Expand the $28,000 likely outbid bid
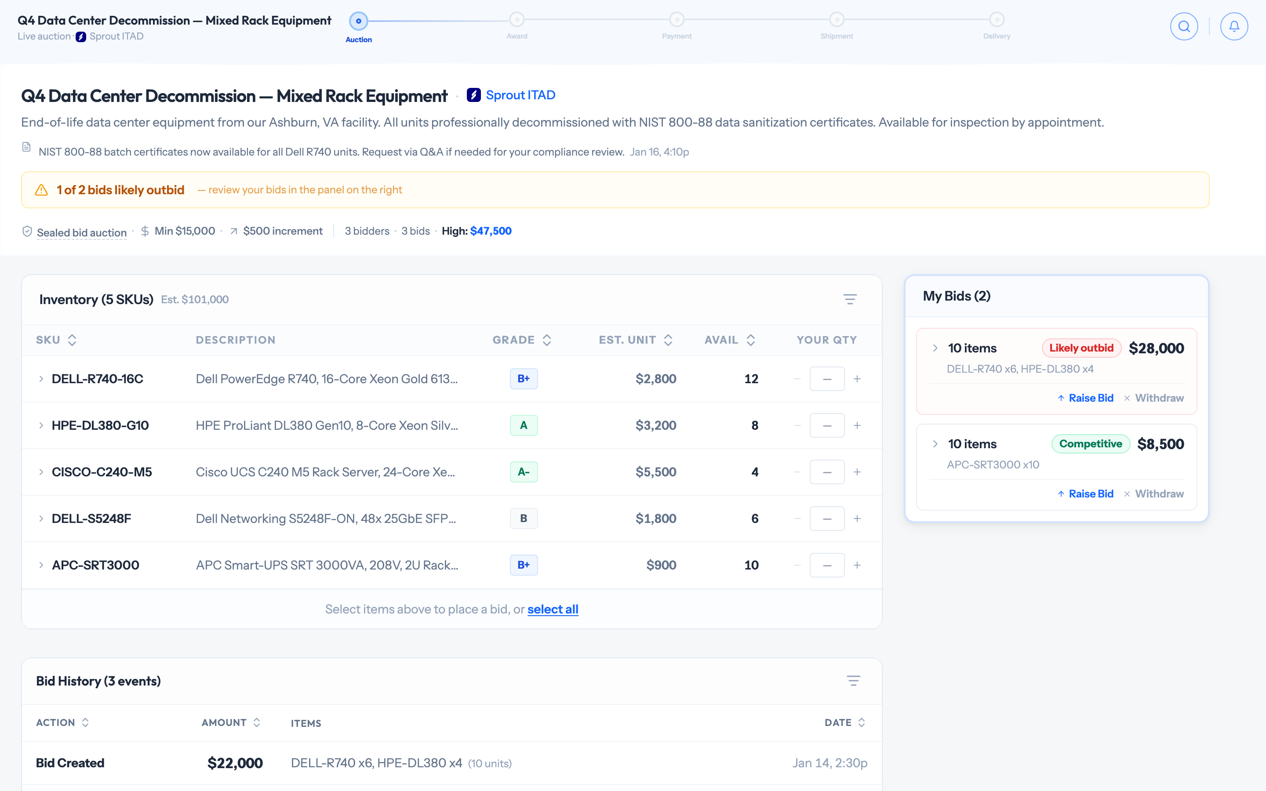This screenshot has width=1266, height=791. pyautogui.click(x=935, y=348)
